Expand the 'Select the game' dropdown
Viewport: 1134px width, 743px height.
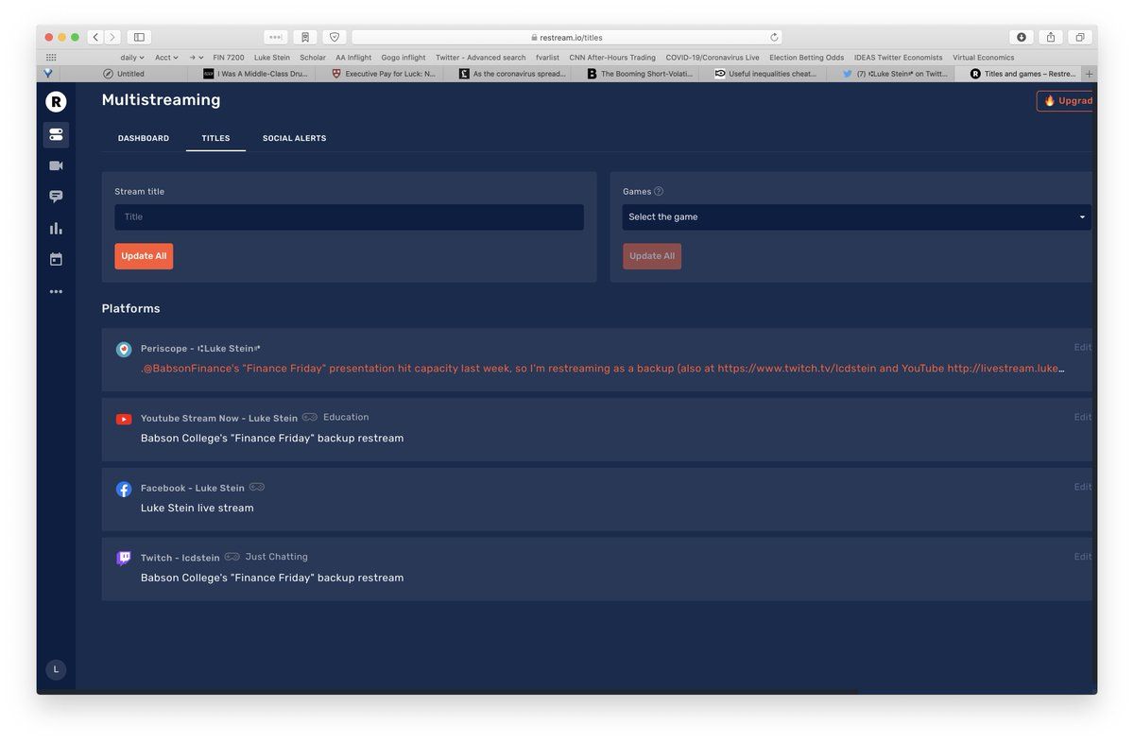(x=855, y=217)
